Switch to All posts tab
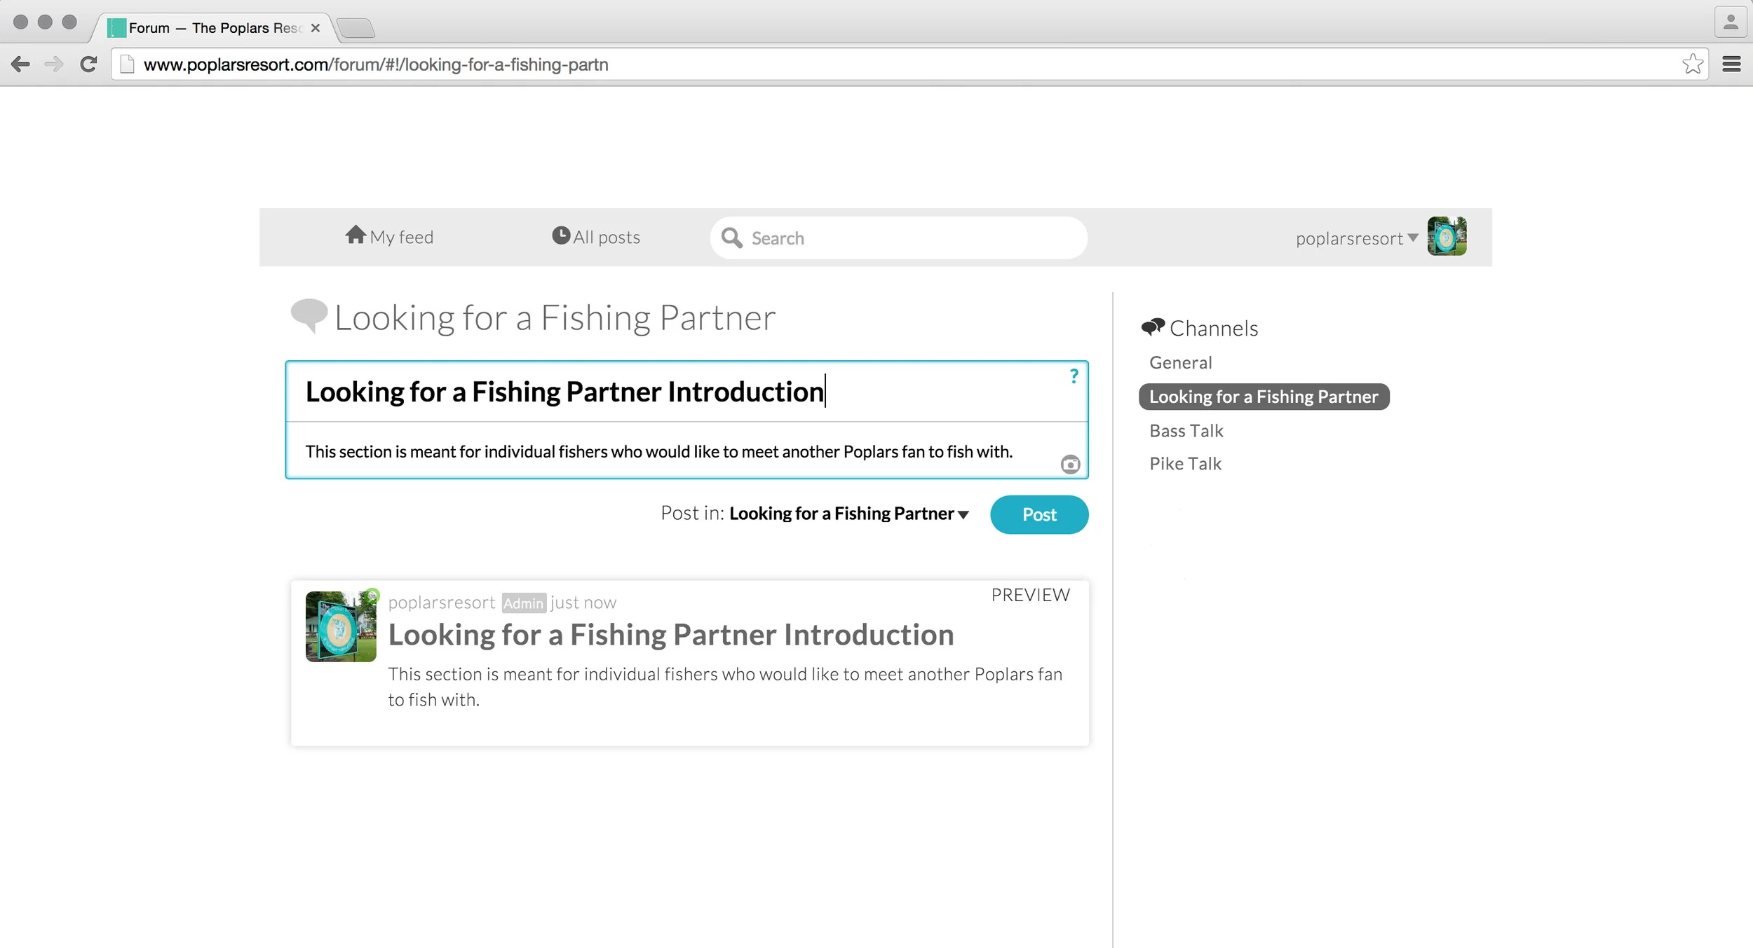The image size is (1753, 948). pyautogui.click(x=596, y=237)
